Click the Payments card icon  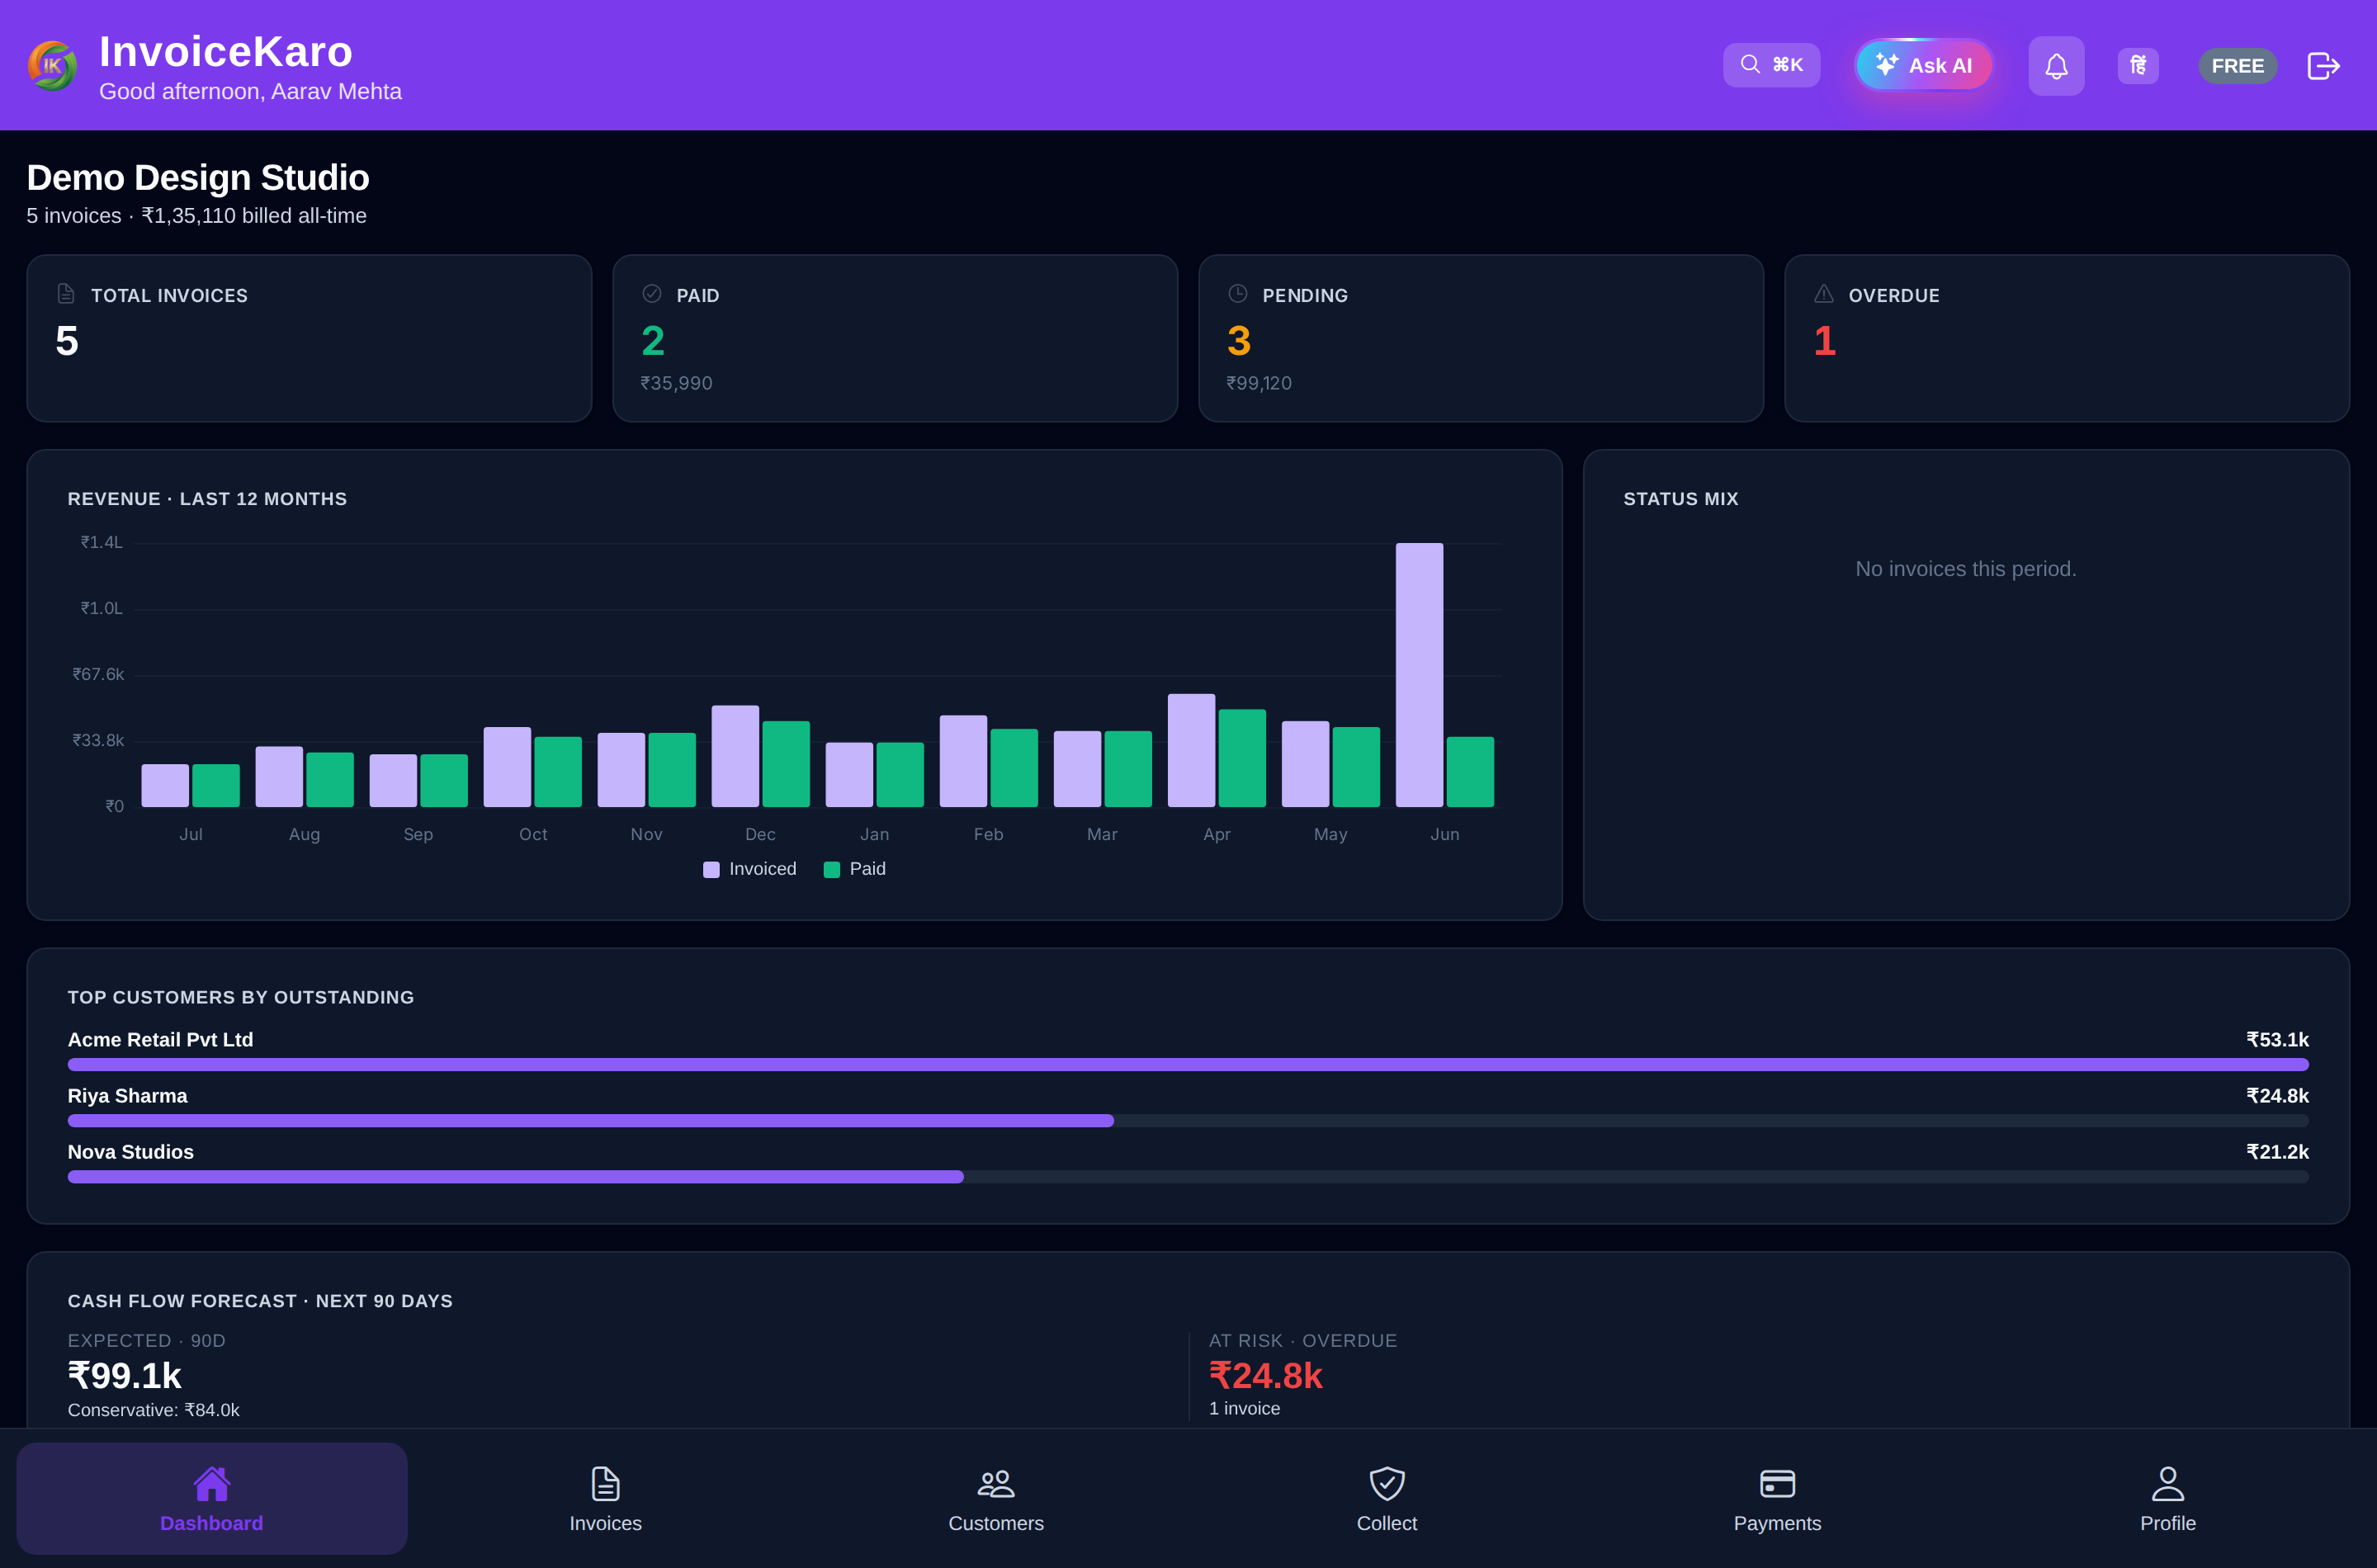1777,1484
